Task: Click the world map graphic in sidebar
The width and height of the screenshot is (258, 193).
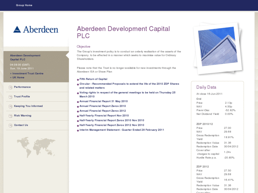Action: pyautogui.click(x=36, y=148)
